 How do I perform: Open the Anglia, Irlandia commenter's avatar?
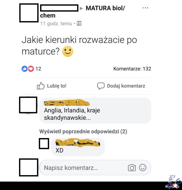click(28, 105)
